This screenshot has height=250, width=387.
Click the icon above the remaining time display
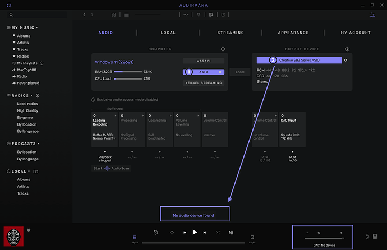pos(252,237)
